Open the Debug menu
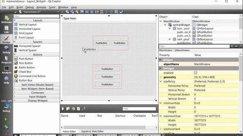 (30, 7)
